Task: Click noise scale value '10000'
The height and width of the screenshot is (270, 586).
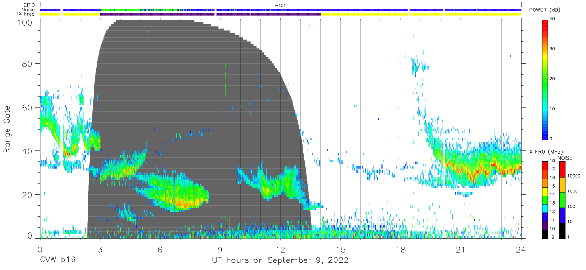Action: pos(574,176)
